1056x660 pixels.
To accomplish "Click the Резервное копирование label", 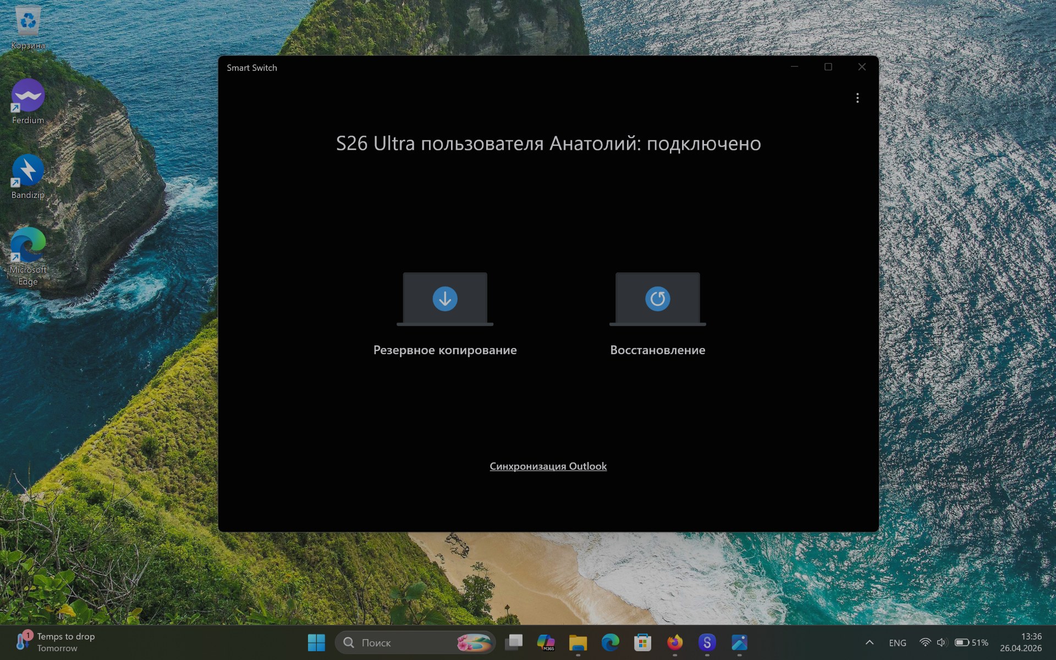I will point(445,350).
